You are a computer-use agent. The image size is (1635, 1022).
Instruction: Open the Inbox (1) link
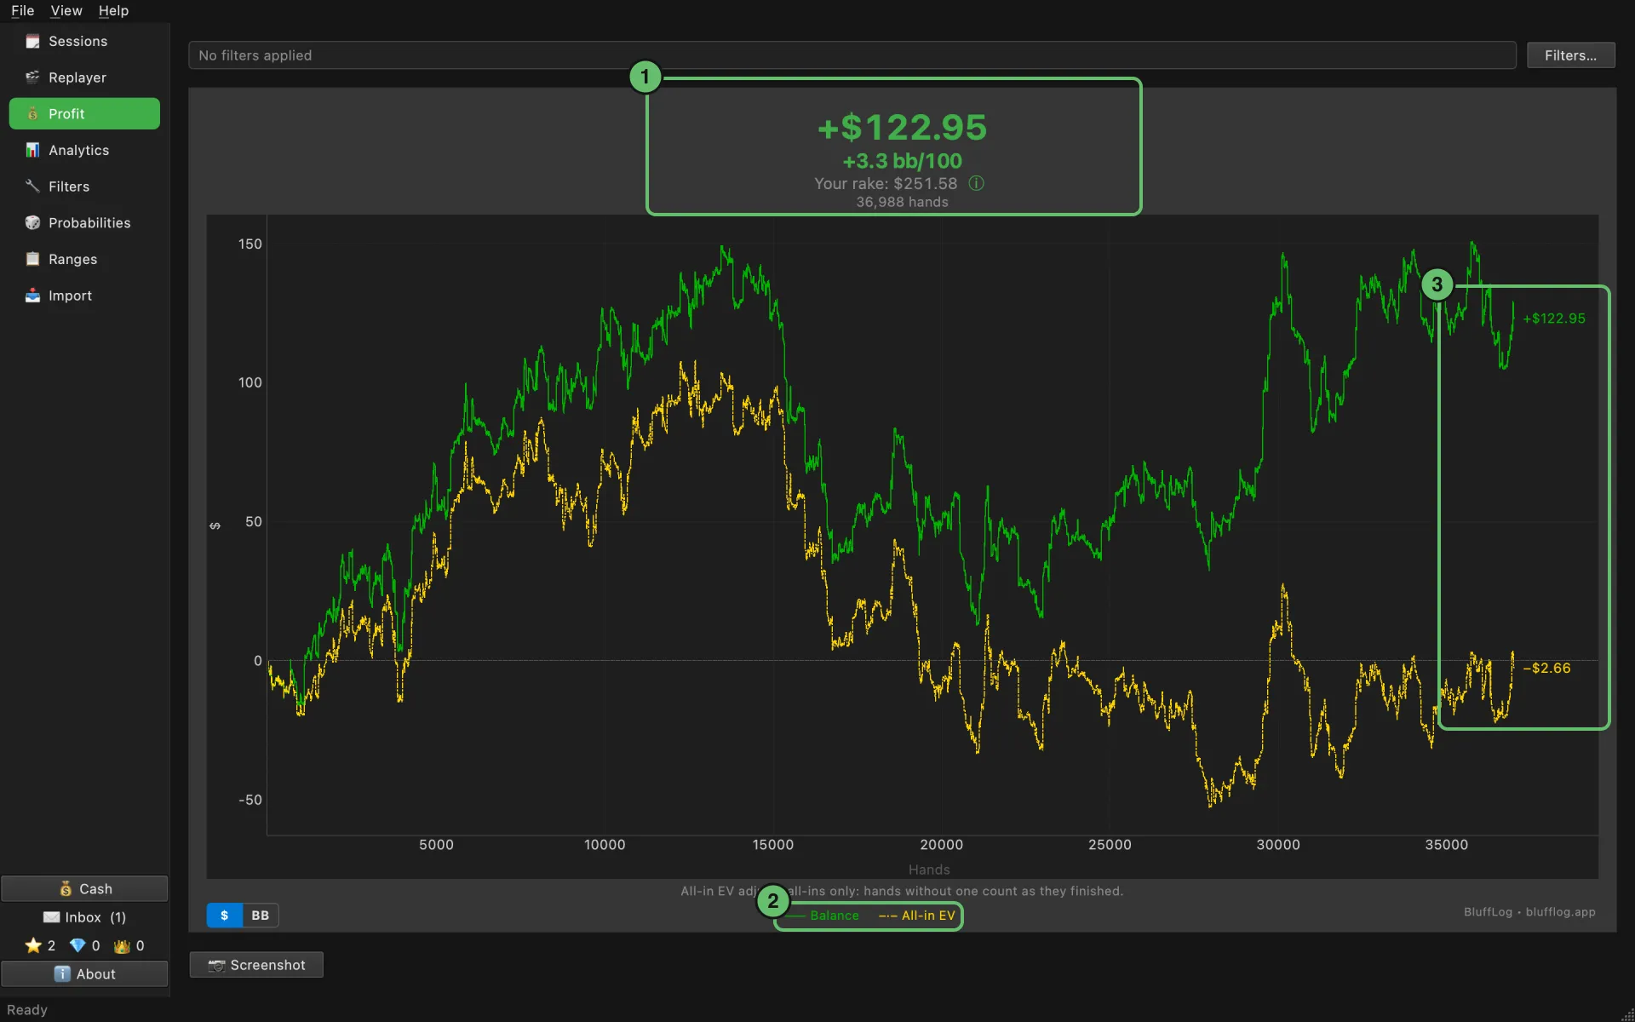pyautogui.click(x=84, y=917)
